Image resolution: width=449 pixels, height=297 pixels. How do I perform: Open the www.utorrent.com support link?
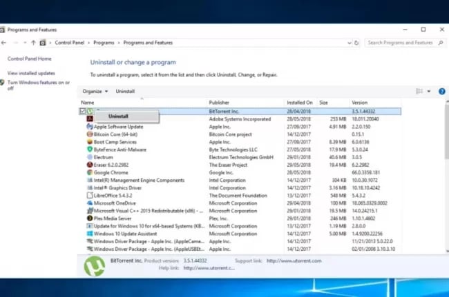click(294, 260)
